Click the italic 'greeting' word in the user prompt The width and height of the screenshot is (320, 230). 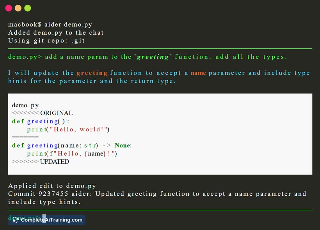153,57
